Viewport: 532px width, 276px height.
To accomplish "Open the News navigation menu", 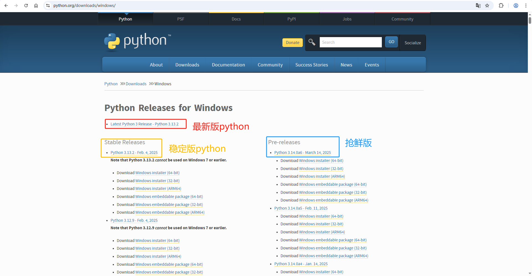I will tap(346, 65).
